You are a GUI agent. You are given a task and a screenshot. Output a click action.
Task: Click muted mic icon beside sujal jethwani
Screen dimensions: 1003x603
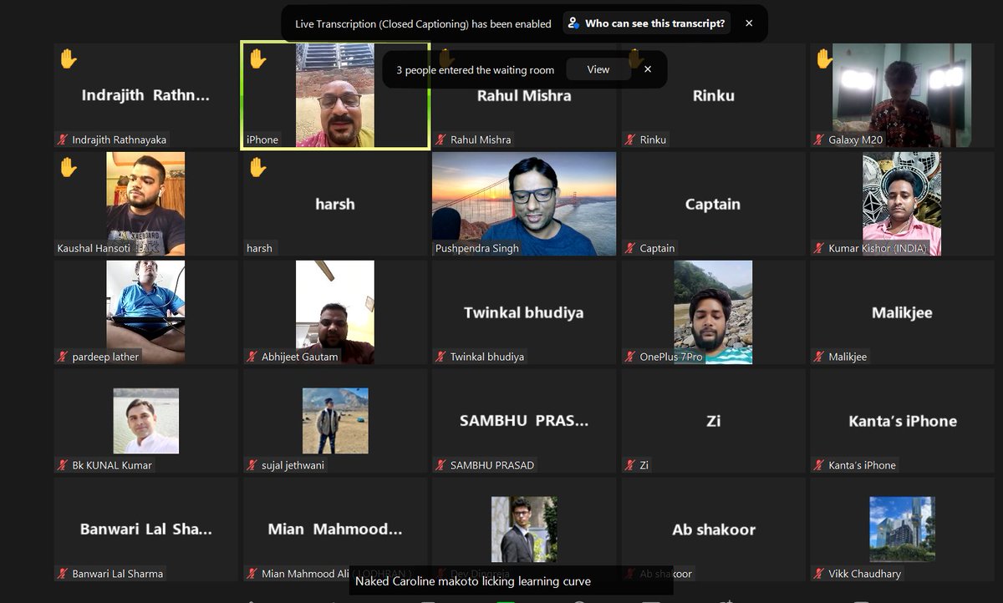coord(252,465)
